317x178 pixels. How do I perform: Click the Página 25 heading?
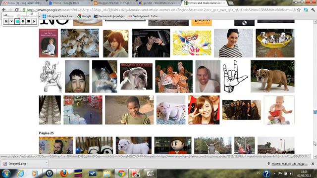click(x=46, y=133)
